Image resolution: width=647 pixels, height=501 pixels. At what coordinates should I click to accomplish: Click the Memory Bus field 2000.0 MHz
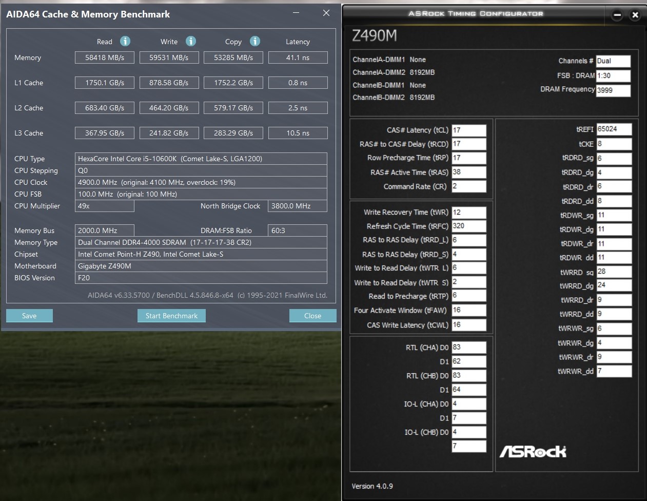click(x=105, y=230)
